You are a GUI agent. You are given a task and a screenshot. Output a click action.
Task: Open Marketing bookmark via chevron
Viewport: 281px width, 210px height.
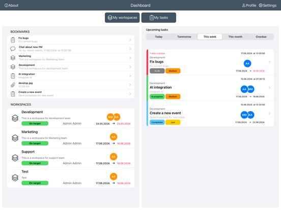click(x=130, y=58)
